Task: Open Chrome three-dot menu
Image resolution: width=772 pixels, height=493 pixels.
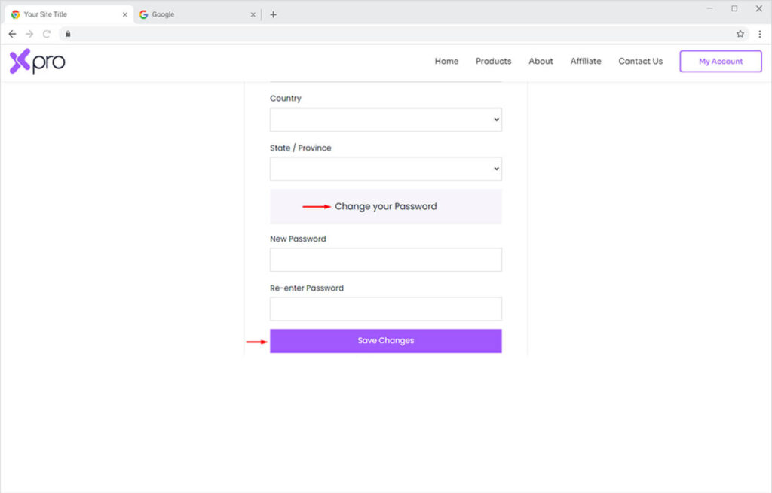Action: point(759,34)
